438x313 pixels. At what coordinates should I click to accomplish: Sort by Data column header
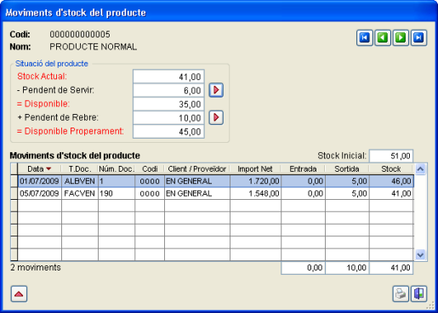tap(39, 169)
